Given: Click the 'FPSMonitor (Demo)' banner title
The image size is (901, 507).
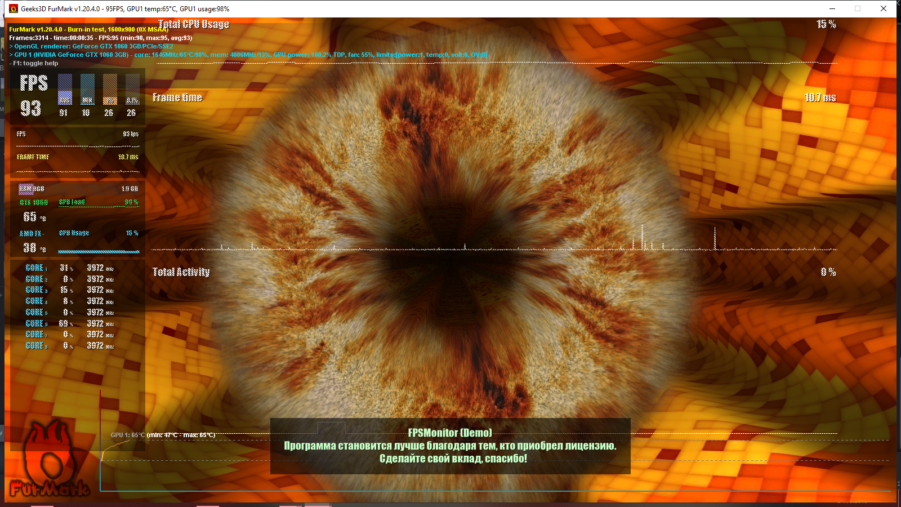Looking at the screenshot, I should coord(450,433).
